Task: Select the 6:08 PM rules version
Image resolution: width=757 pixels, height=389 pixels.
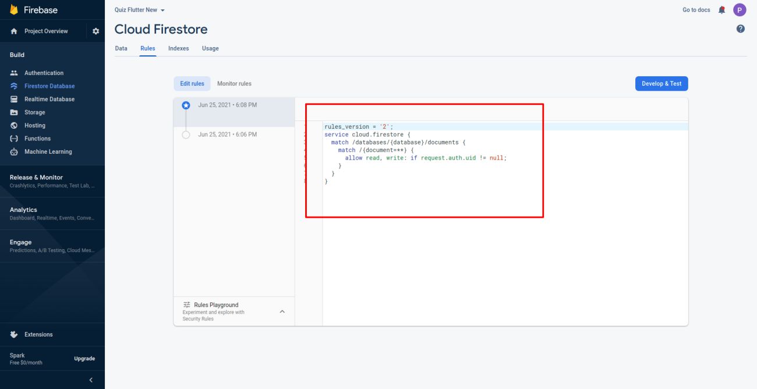Action: [x=227, y=105]
